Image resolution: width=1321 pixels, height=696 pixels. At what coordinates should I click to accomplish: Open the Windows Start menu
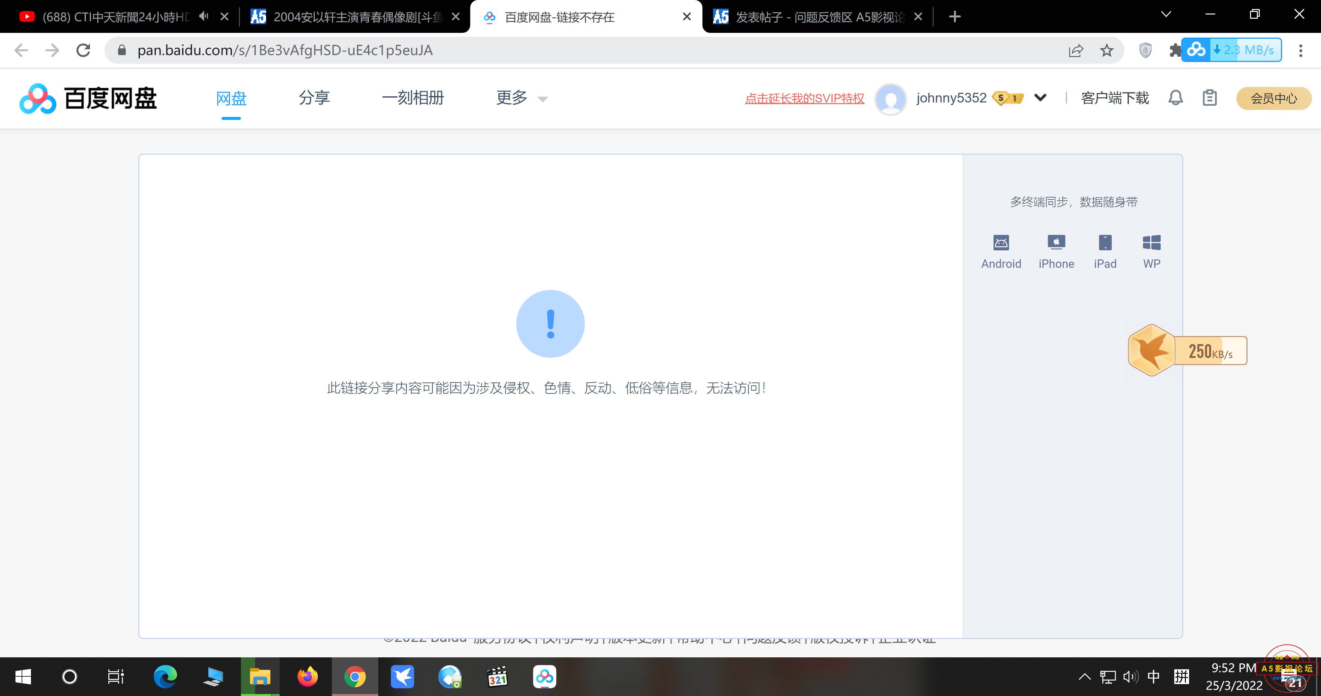click(x=23, y=677)
